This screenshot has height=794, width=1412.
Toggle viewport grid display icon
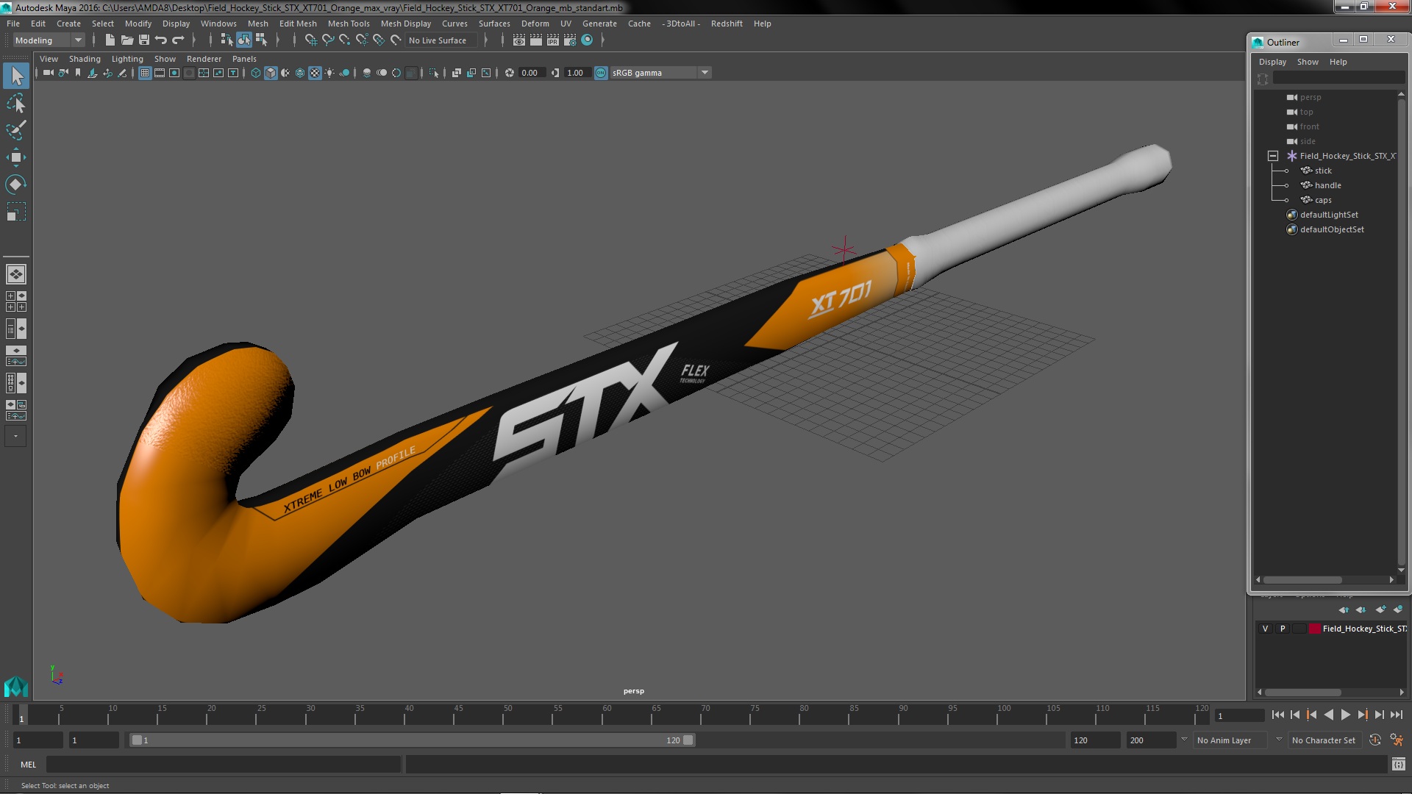point(145,73)
